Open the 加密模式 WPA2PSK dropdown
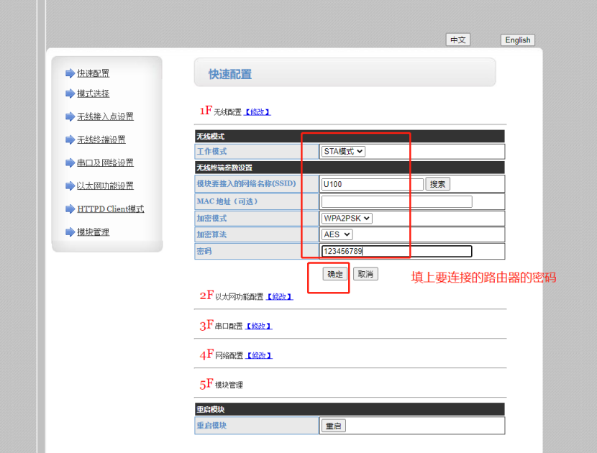The height and width of the screenshot is (453, 597). [347, 219]
